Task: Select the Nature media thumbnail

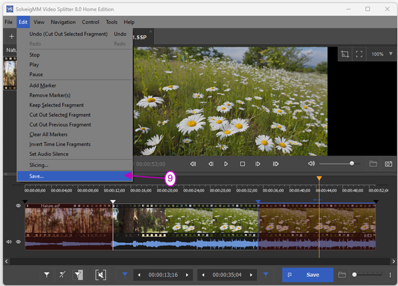Action: click(x=10, y=73)
